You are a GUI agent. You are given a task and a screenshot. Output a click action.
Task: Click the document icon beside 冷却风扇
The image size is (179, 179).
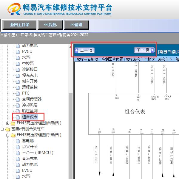[18, 105]
